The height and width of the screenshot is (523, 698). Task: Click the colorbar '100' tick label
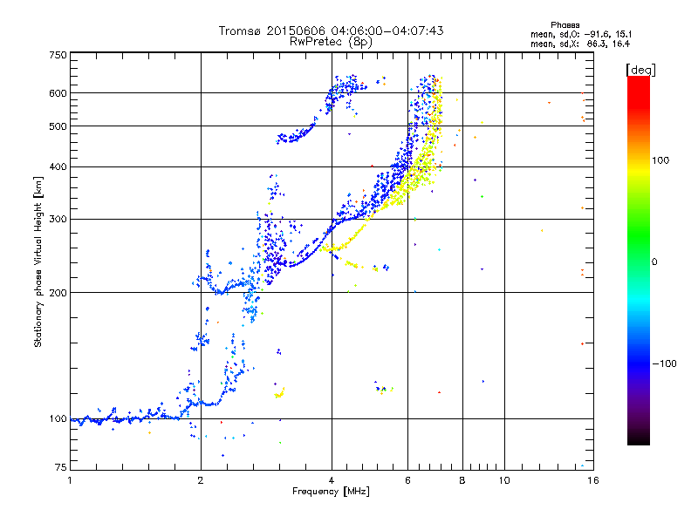pyautogui.click(x=660, y=160)
